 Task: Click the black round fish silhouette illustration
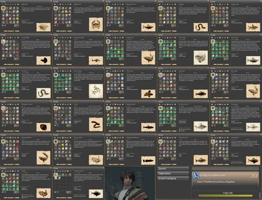point(44,60)
